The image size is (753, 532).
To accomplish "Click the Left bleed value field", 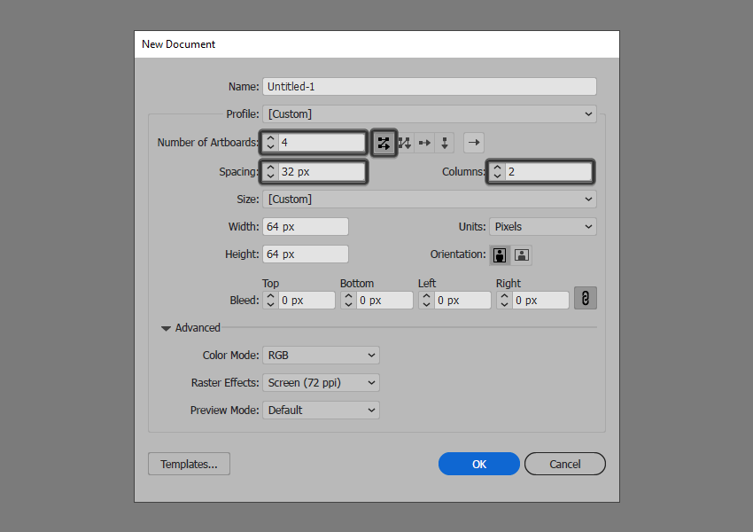I will (x=462, y=301).
